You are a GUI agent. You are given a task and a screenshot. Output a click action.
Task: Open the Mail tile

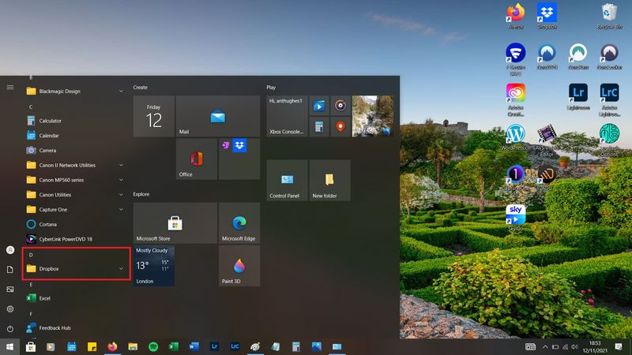(217, 117)
